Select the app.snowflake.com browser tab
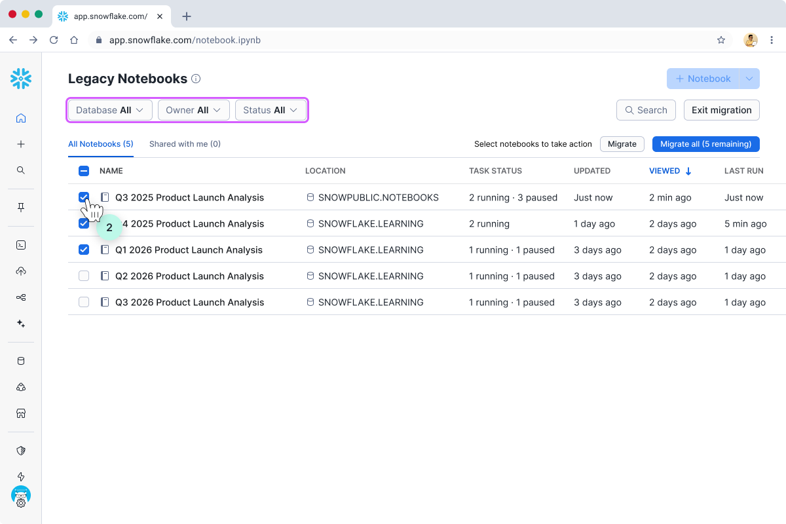Viewport: 786px width, 524px height. point(111,16)
